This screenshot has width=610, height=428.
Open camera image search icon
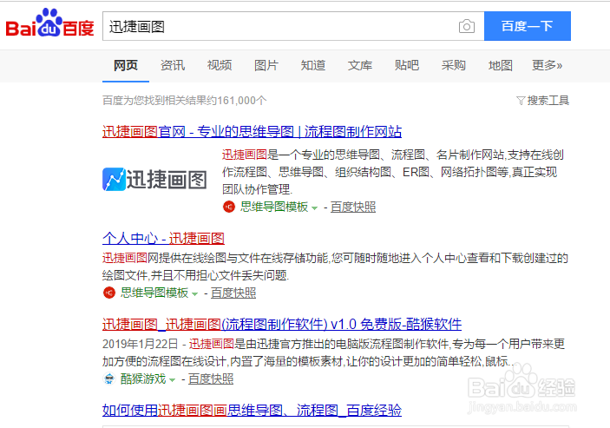tap(467, 26)
